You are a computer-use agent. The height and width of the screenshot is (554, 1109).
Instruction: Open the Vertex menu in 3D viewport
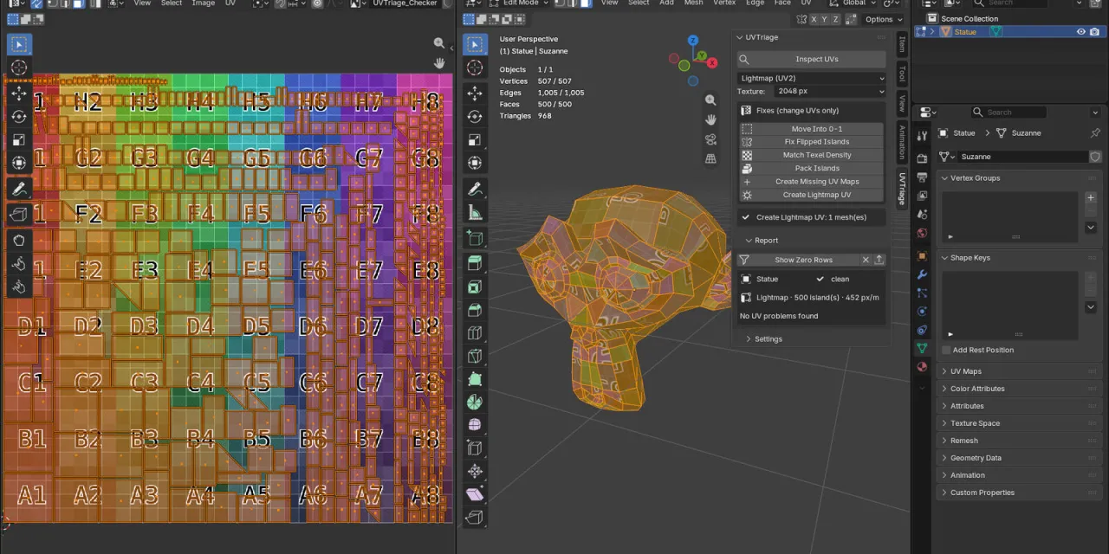coord(724,3)
